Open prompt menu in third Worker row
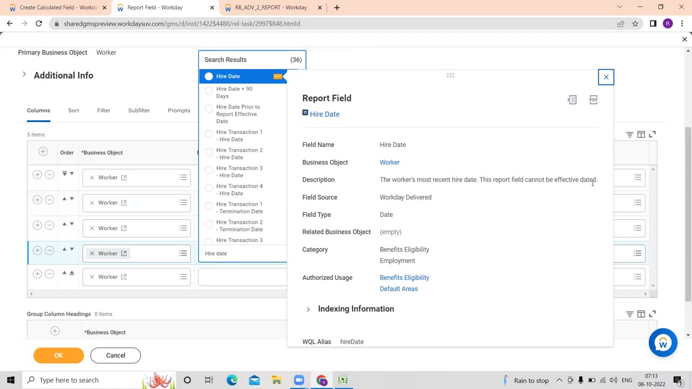The image size is (692, 389). point(183,228)
